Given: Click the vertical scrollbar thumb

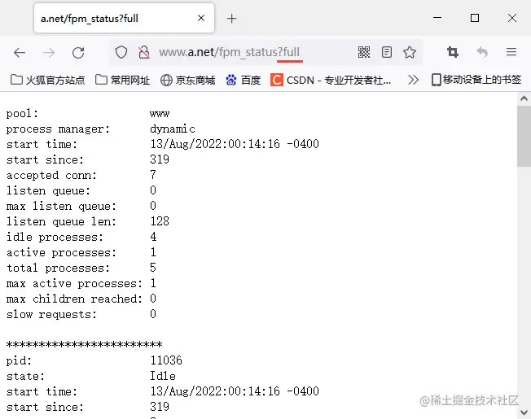Looking at the screenshot, I should (x=524, y=137).
